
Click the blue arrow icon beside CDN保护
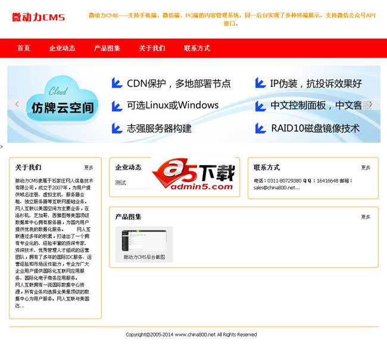coord(117,83)
